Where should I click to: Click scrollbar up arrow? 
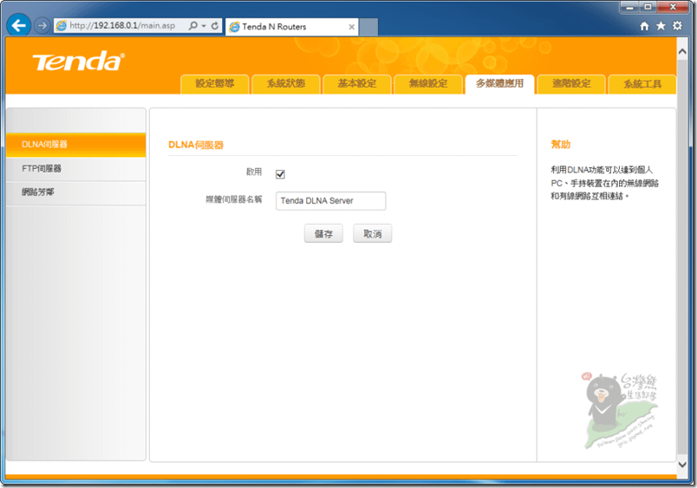pos(682,51)
